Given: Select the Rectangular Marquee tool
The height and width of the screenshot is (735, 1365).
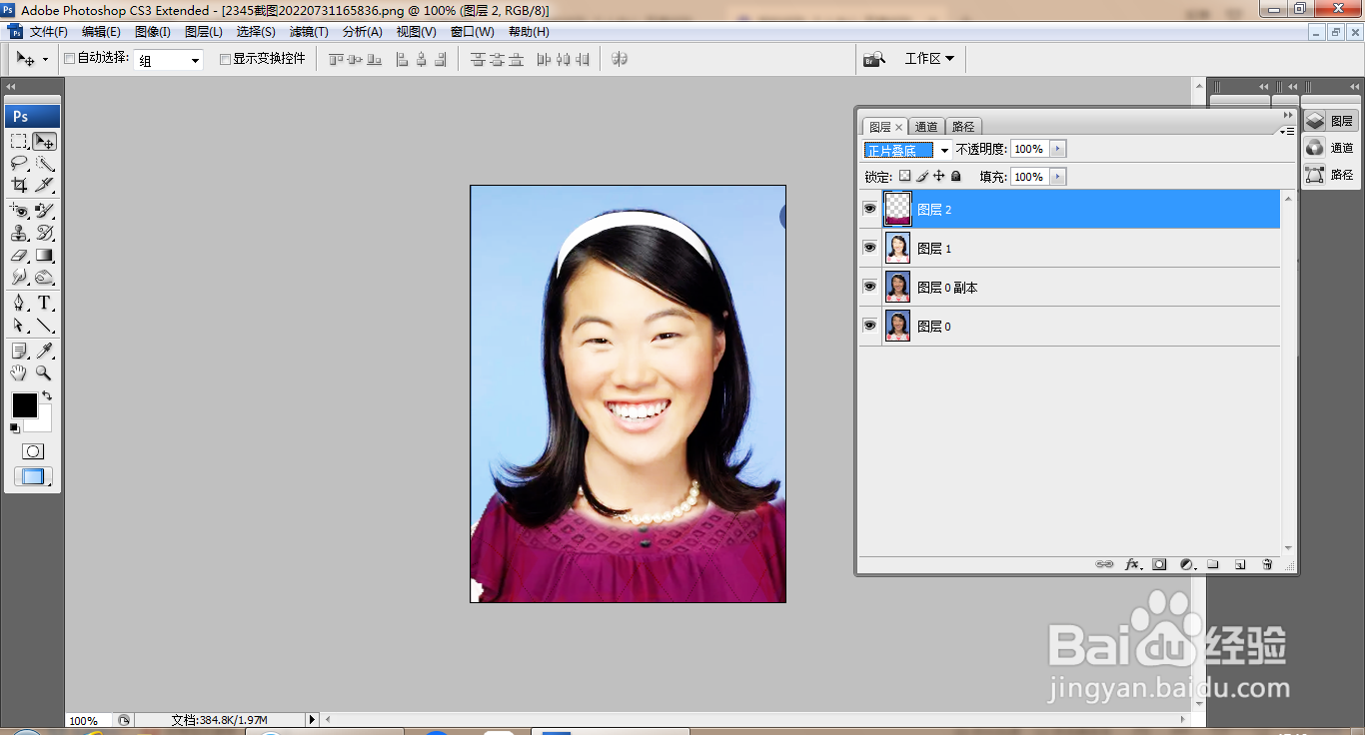Looking at the screenshot, I should tap(19, 142).
